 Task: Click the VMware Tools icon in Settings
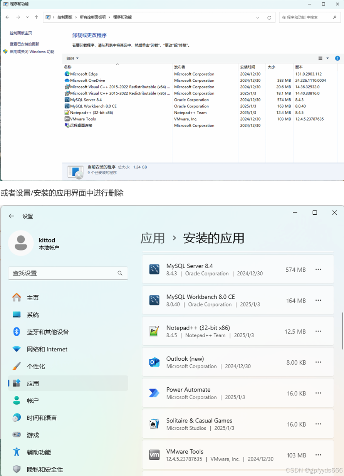point(154,455)
